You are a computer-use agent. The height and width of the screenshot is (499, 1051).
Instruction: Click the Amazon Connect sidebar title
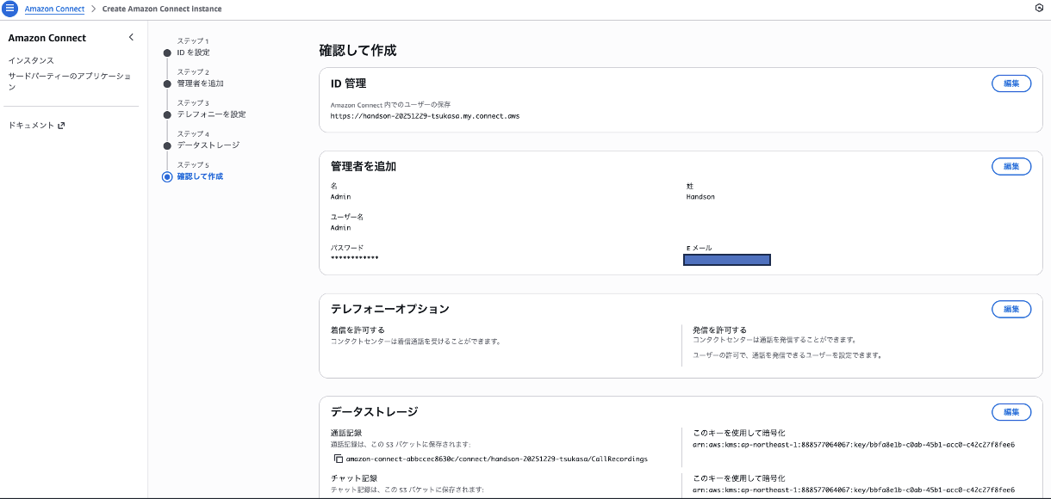pyautogui.click(x=47, y=38)
